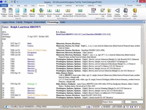Select the Chronology view tab

pos(53,22)
